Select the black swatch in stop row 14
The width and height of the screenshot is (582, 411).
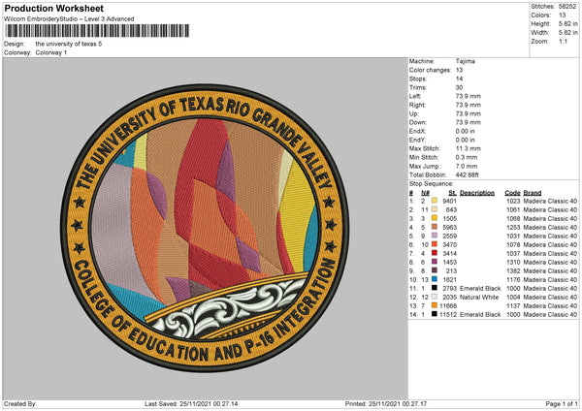click(x=435, y=314)
